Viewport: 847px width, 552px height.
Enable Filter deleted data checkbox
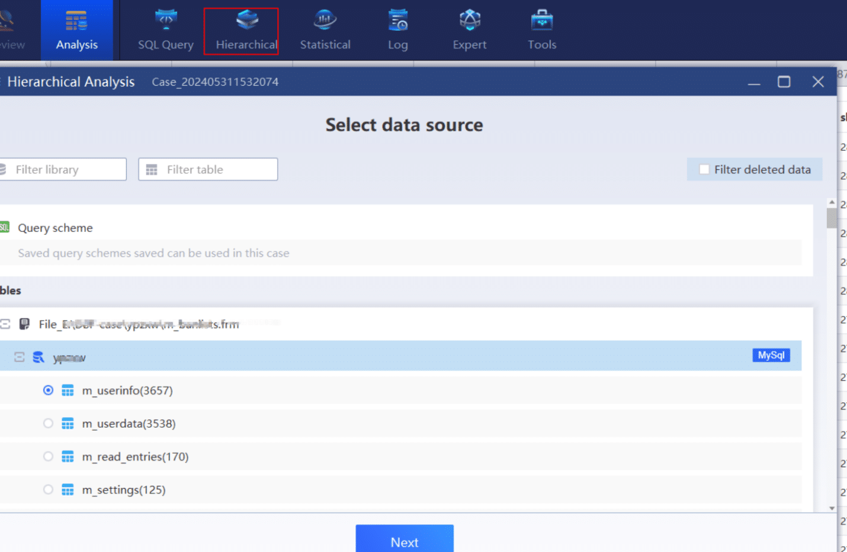(704, 169)
